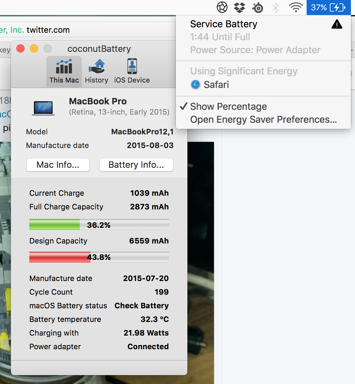Click the model value MacBookPro12,1

(x=142, y=132)
